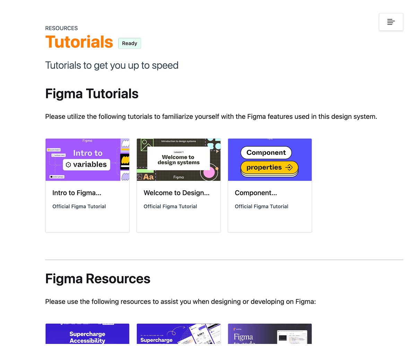Open the Component properties thumbnail
Image resolution: width=416 pixels, height=346 pixels.
tap(270, 160)
